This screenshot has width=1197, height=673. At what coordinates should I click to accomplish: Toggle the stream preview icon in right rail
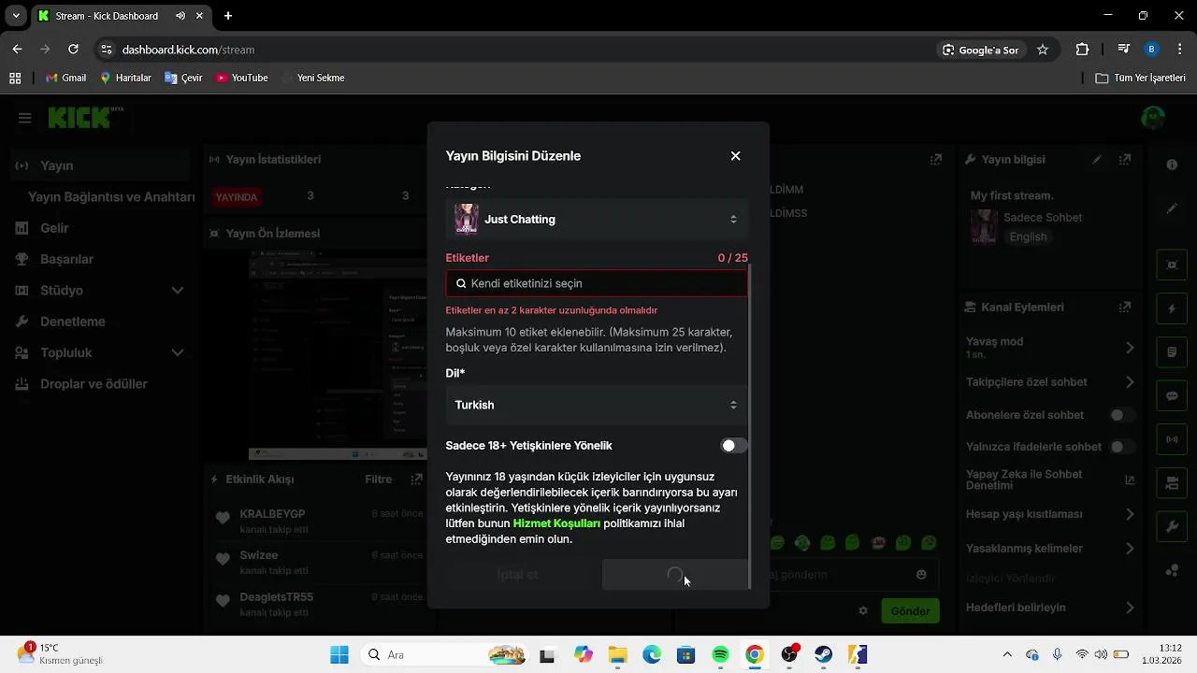click(1172, 265)
